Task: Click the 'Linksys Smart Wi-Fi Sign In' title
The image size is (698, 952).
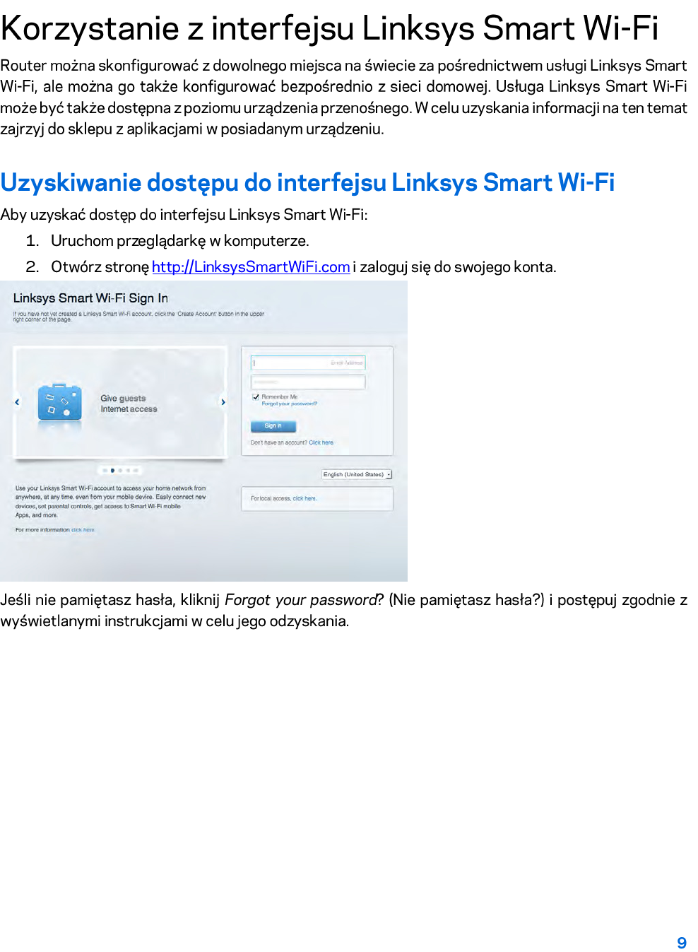Action: [90, 298]
